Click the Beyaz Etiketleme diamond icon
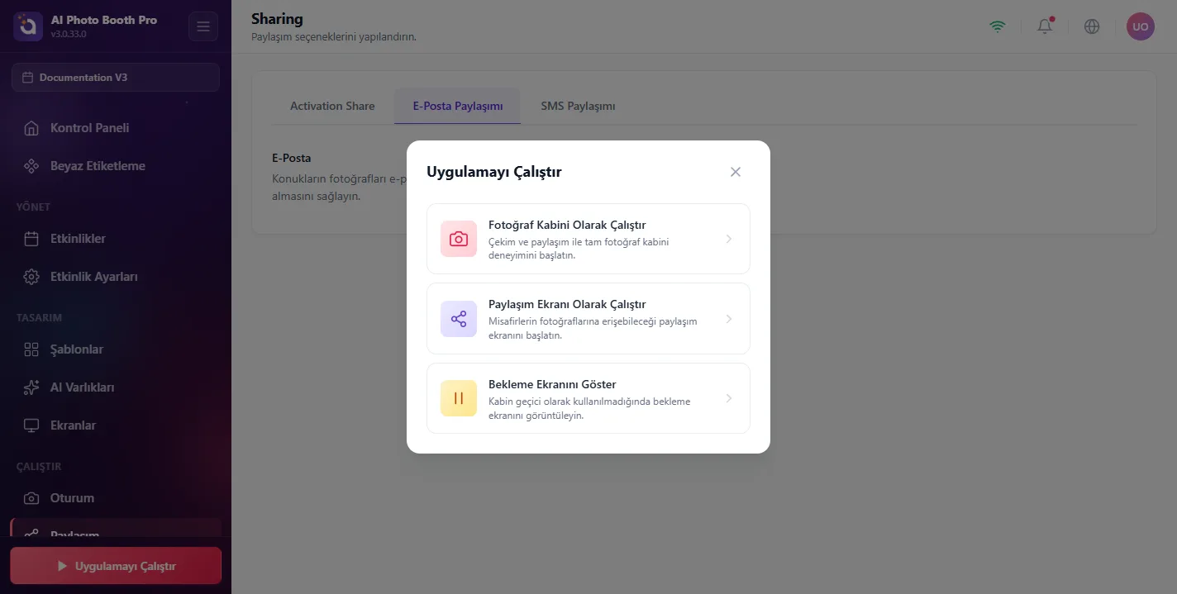This screenshot has width=1177, height=594. 31,166
